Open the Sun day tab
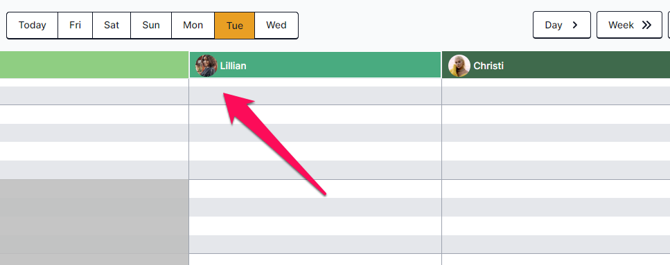This screenshot has width=670, height=265. (151, 25)
